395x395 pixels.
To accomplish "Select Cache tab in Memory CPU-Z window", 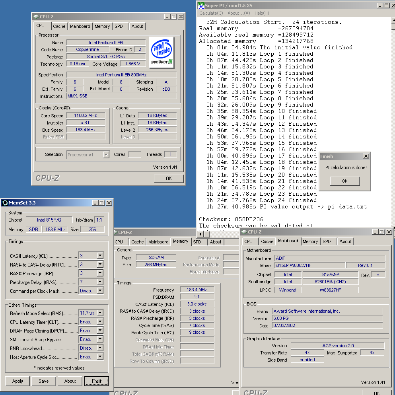I will pos(137,242).
